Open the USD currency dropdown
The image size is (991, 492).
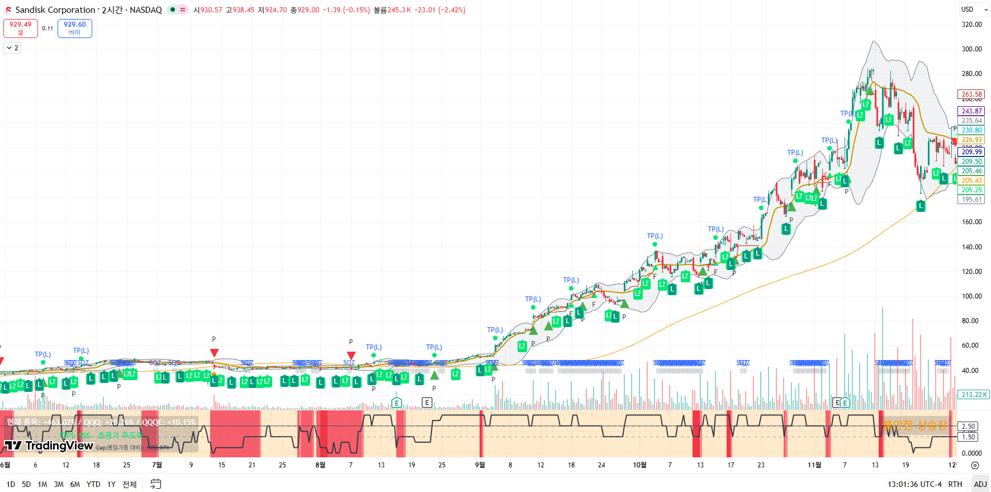tap(974, 10)
